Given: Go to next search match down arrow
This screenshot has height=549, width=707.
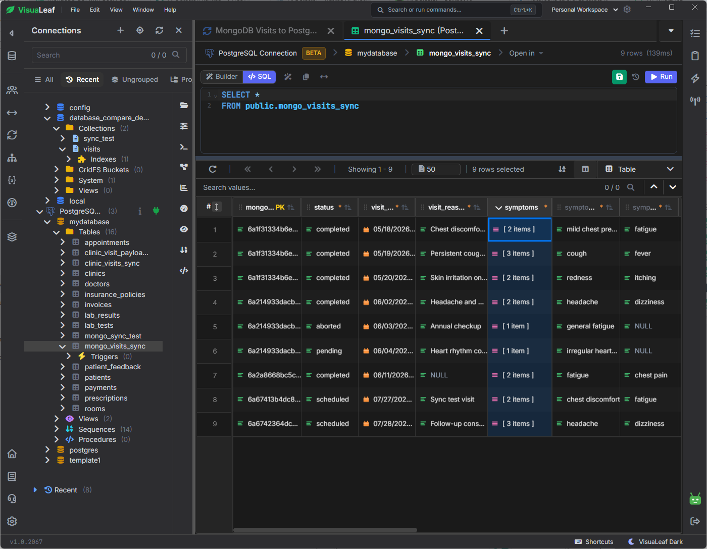Looking at the screenshot, I should (673, 187).
